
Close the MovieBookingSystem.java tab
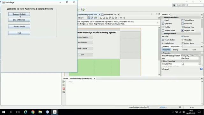point(100,14)
